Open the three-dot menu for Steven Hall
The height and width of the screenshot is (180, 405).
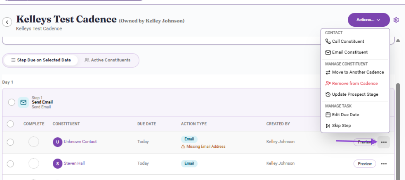click(384, 164)
